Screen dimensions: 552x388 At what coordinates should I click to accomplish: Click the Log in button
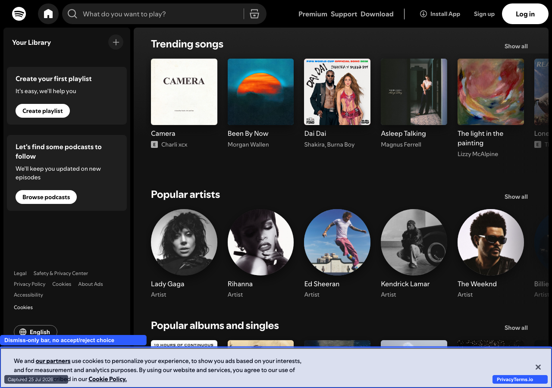coord(525,14)
